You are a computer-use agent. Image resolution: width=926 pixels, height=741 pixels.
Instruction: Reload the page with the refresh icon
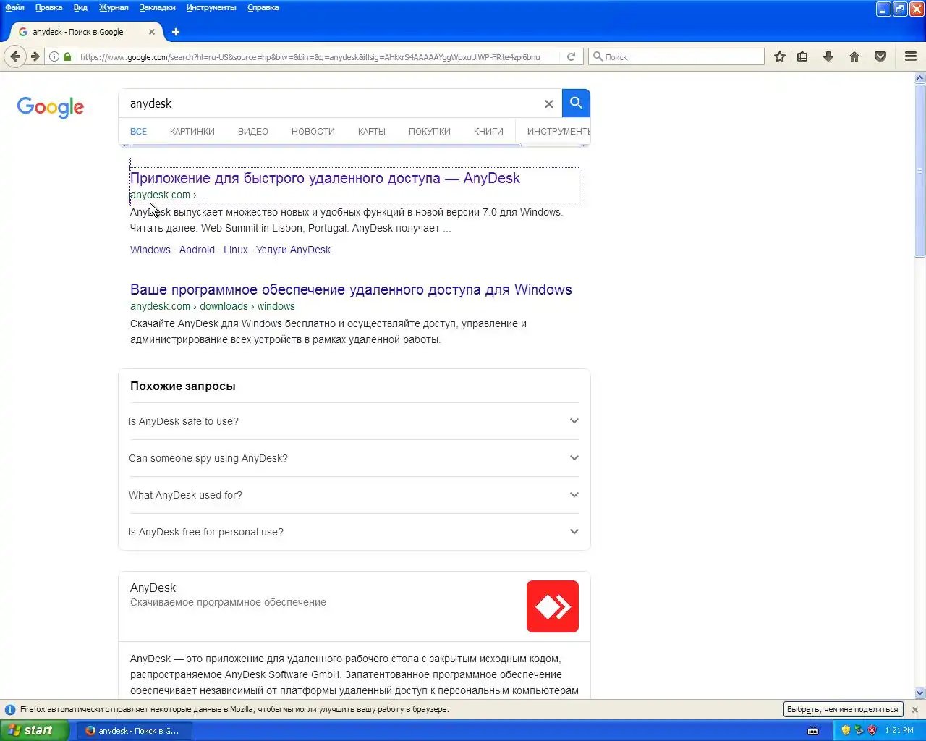point(571,56)
